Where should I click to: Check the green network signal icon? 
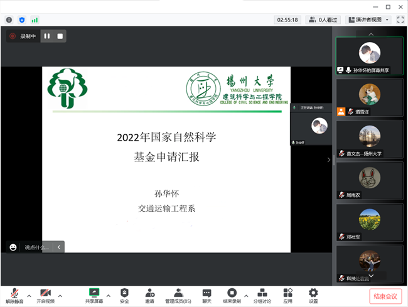[x=35, y=20]
